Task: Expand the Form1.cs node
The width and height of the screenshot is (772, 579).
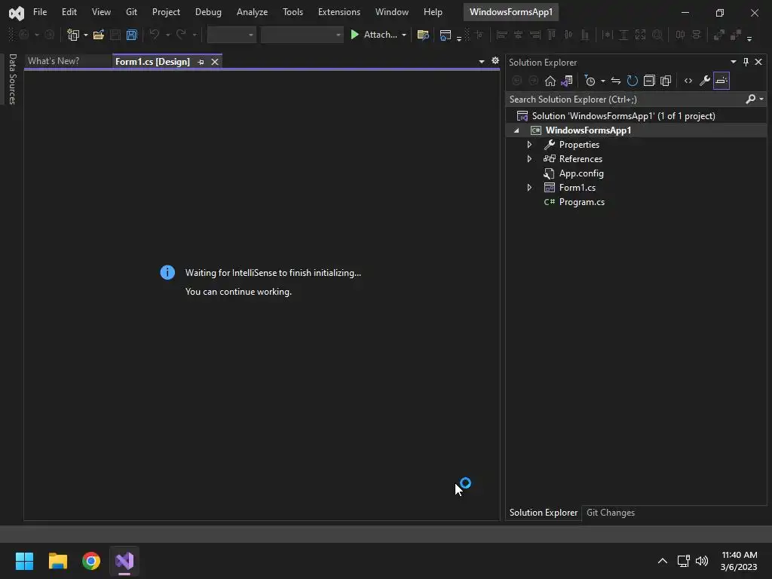Action: pos(529,188)
